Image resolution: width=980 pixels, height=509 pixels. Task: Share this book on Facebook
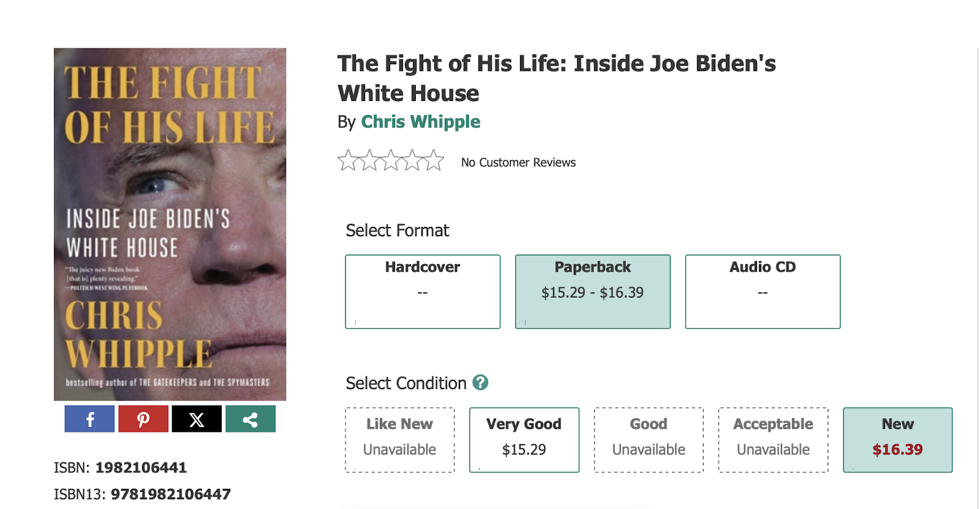[89, 419]
